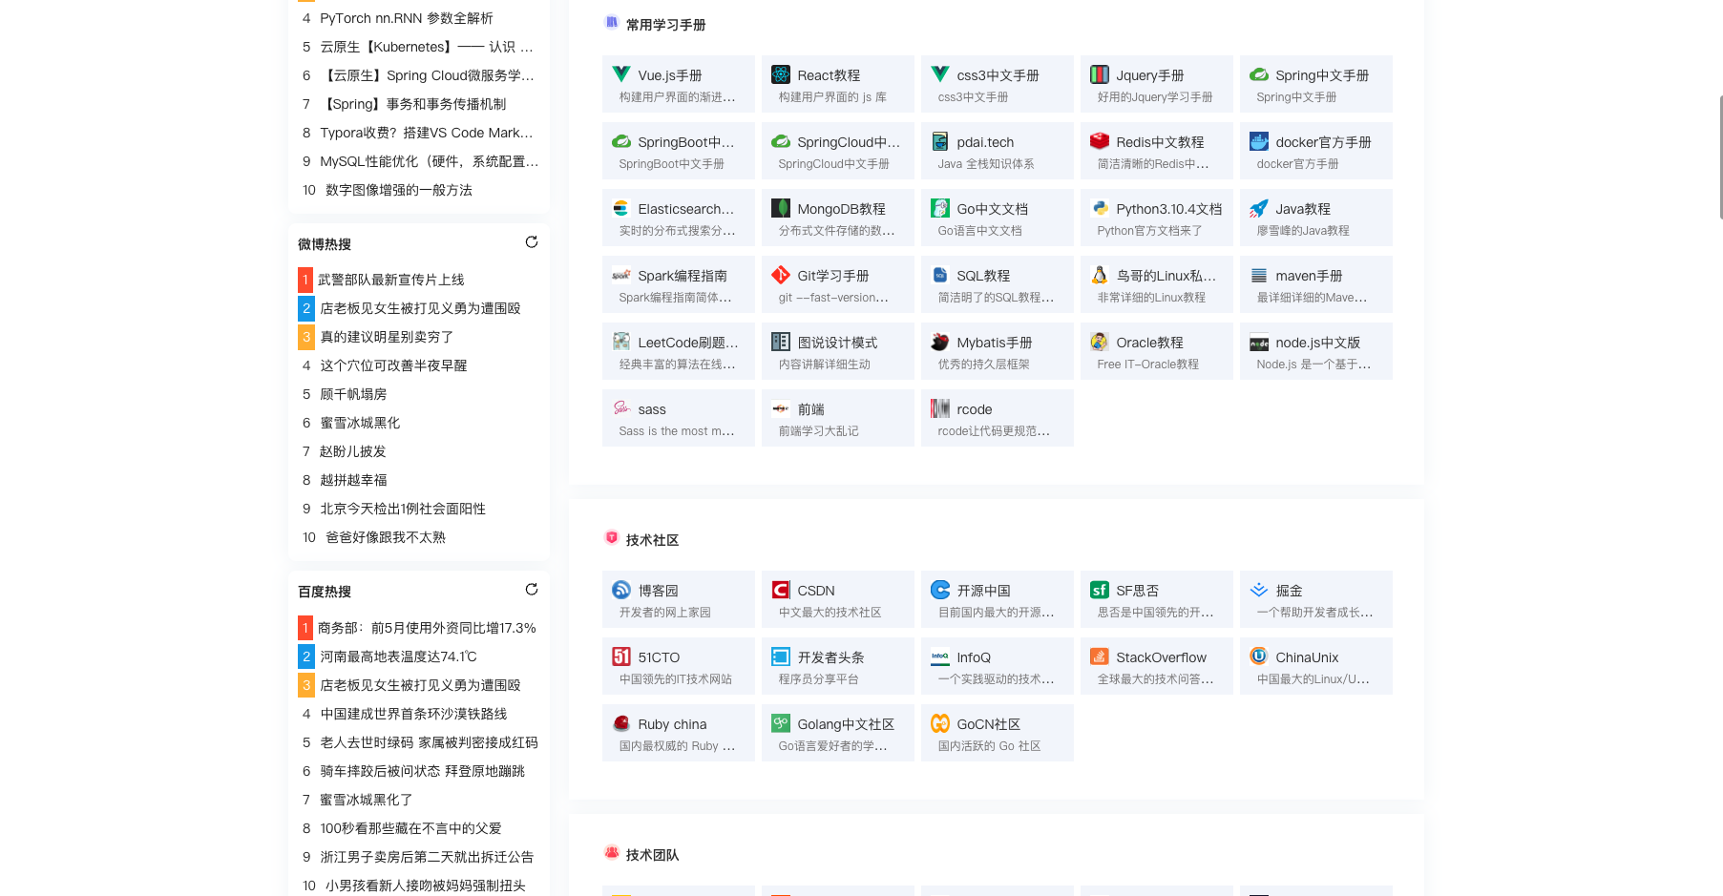Click the docker官方手册 whale icon
This screenshot has width=1723, height=896.
point(1258,140)
